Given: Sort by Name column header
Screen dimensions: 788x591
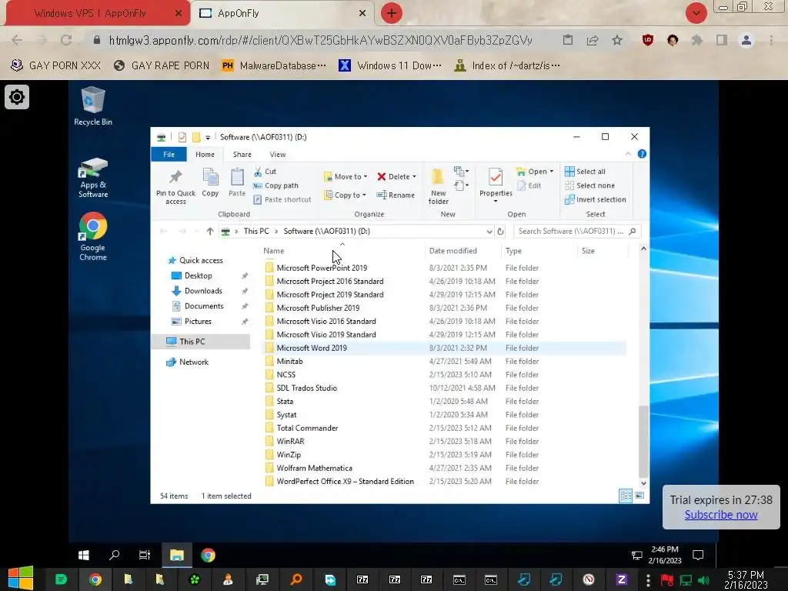Looking at the screenshot, I should pyautogui.click(x=274, y=251).
